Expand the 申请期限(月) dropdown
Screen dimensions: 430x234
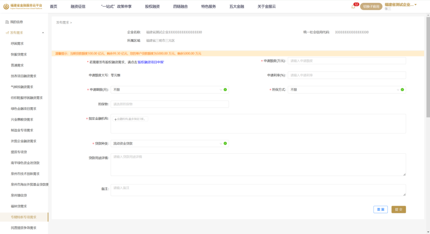coord(221,90)
